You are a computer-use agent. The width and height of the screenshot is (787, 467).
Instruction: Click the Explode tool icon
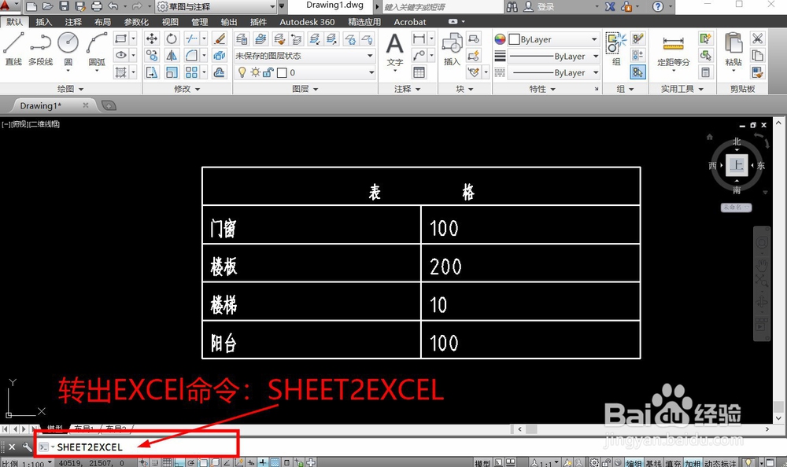click(220, 56)
